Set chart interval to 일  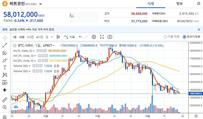tap(47, 37)
